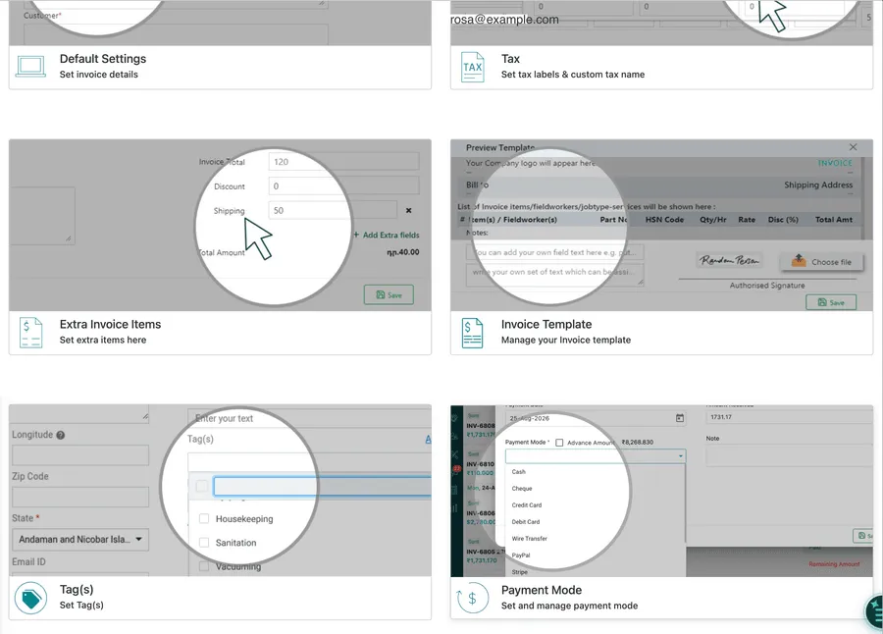Click the longitude help question-mark icon

(x=60, y=435)
